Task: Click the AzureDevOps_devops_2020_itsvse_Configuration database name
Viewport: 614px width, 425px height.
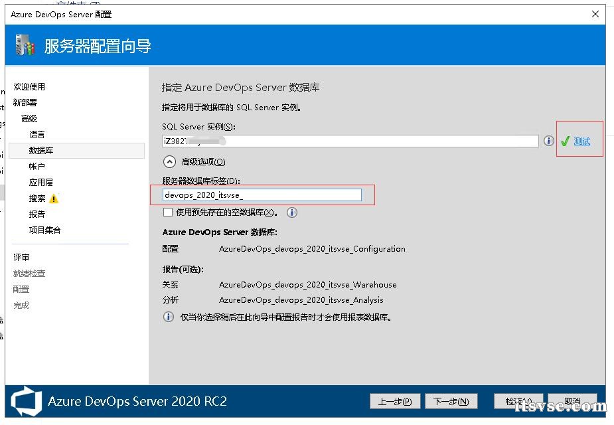Action: [x=312, y=249]
